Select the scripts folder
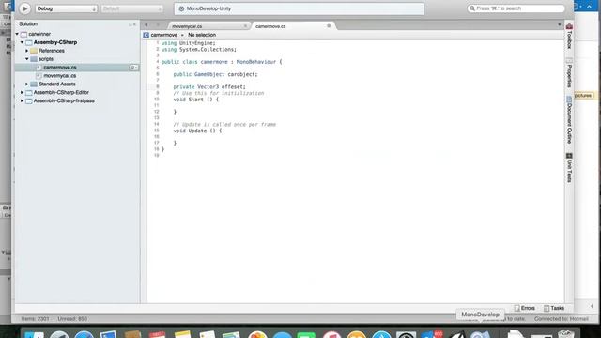 pos(46,59)
